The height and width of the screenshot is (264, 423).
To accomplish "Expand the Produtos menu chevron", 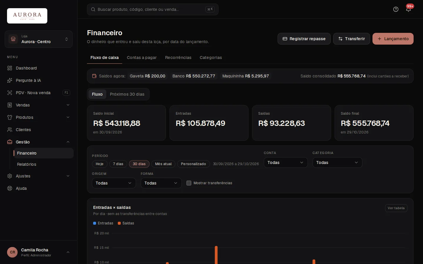I will [x=68, y=117].
